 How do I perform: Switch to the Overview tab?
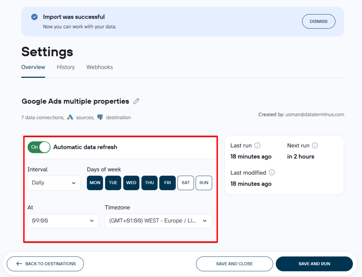tap(33, 67)
